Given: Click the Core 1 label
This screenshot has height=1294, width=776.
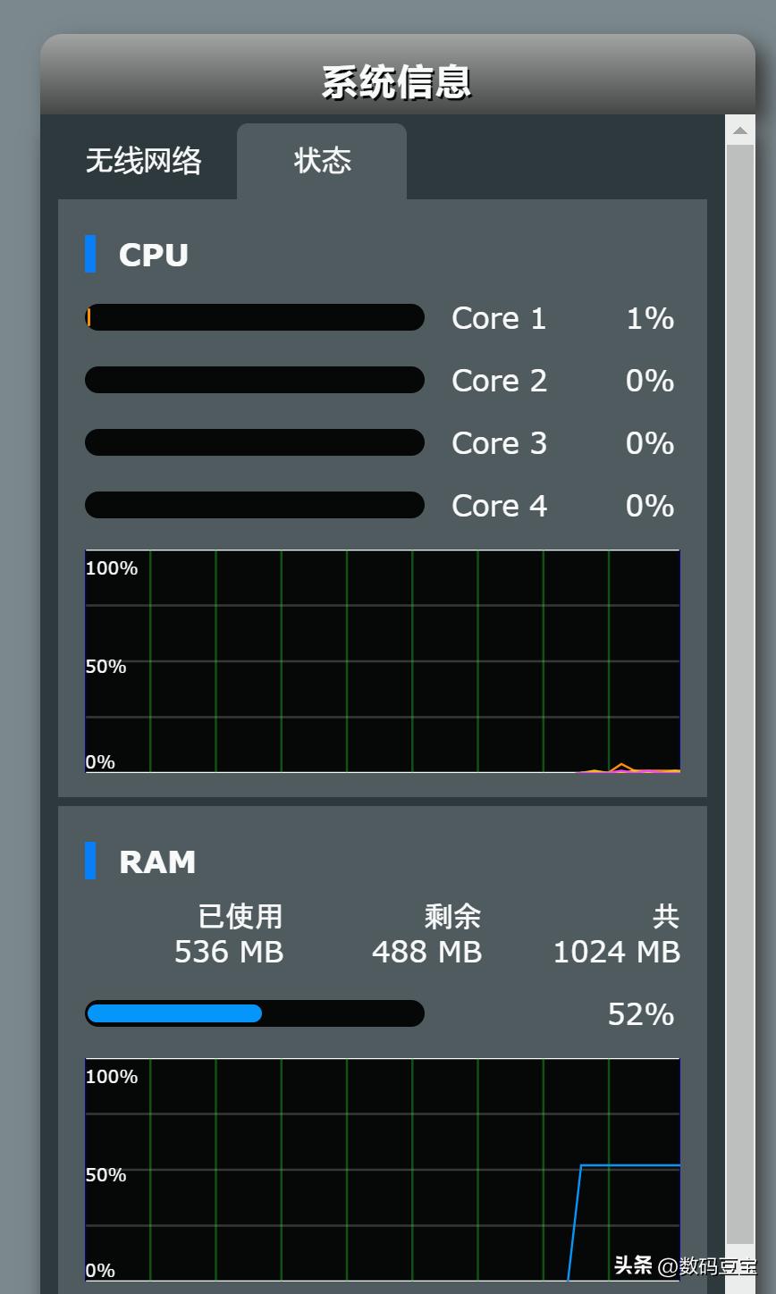Looking at the screenshot, I should (499, 318).
